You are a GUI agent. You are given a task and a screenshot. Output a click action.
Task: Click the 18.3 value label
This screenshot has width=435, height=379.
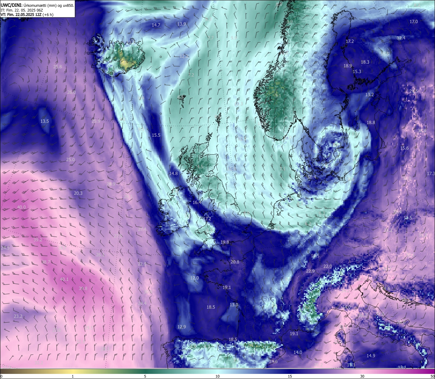click(x=365, y=62)
